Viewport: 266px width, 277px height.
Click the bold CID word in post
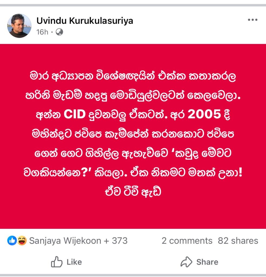(75, 114)
